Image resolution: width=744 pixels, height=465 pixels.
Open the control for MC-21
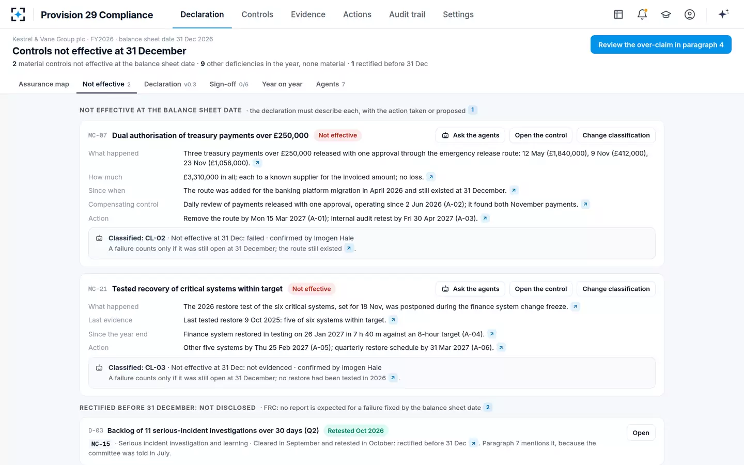coord(541,289)
